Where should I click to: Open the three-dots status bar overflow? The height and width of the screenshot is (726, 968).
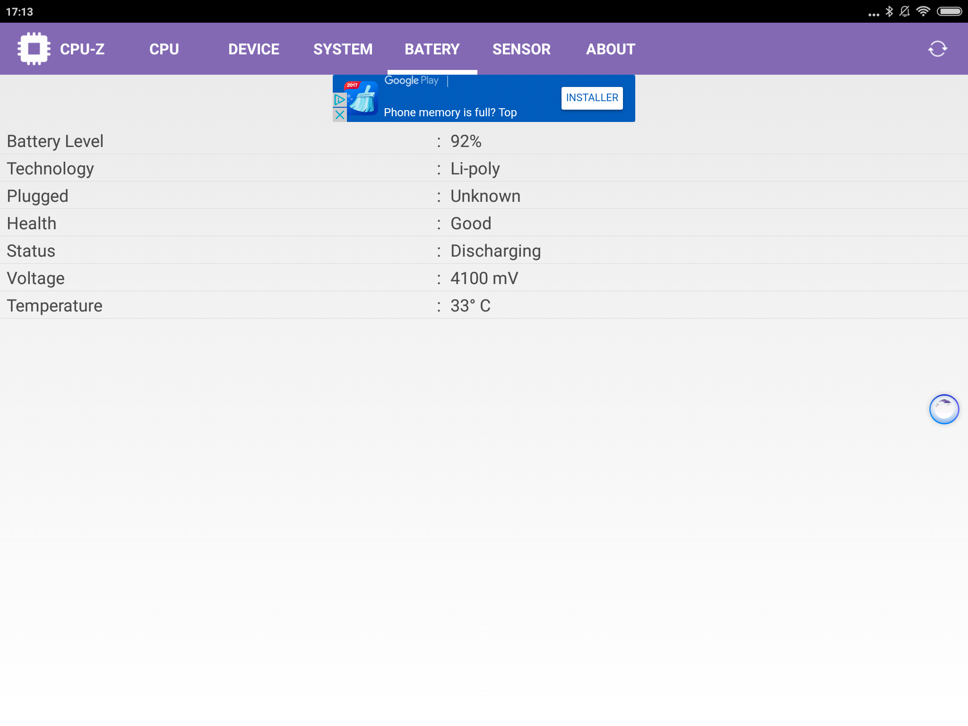tap(873, 14)
